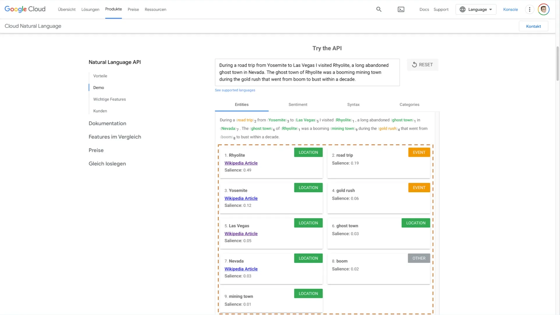The width and height of the screenshot is (560, 315).
Task: Click the circular arrow icon on RESET
Action: (414, 65)
